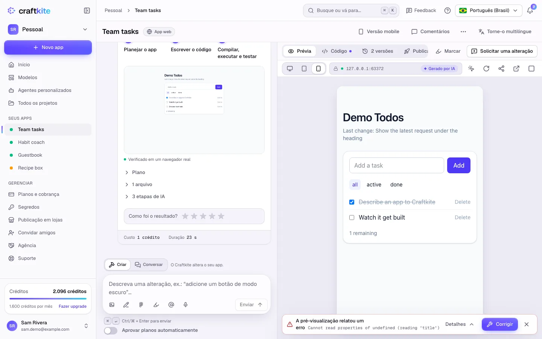Select the Criar mode
The width and height of the screenshot is (542, 339).
[x=118, y=265]
